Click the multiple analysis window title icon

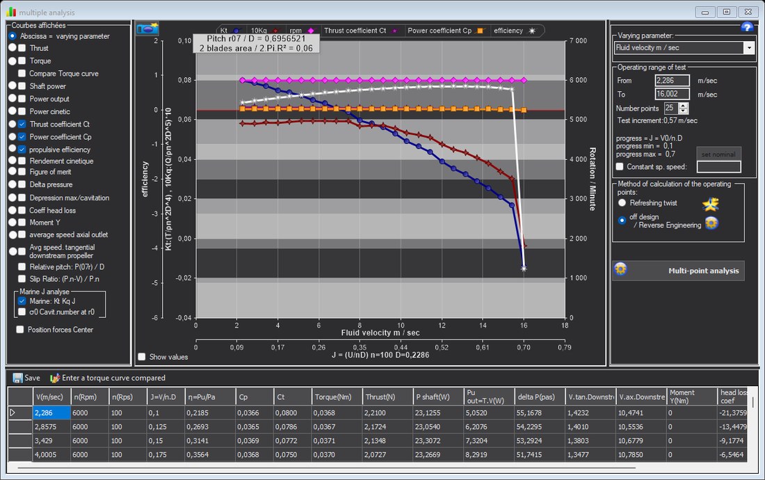10,12
